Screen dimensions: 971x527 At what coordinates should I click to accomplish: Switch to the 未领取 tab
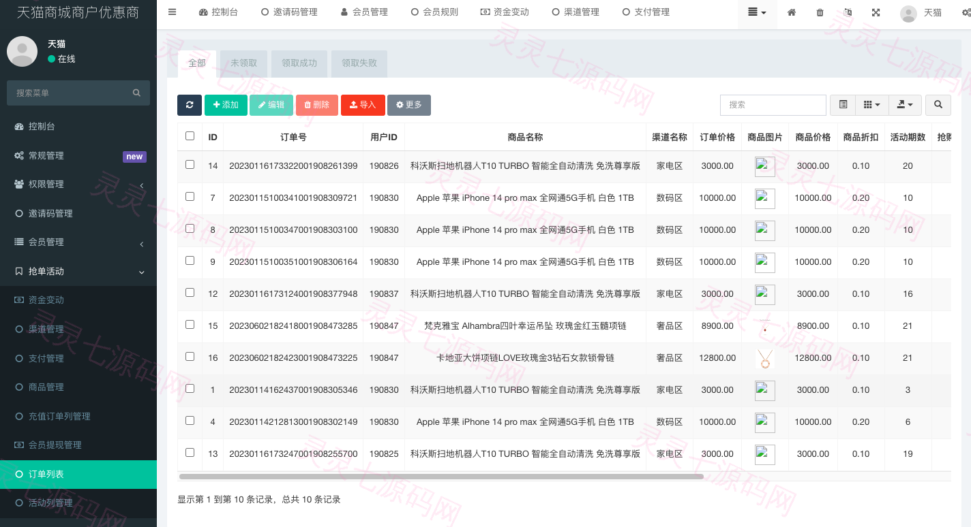click(x=243, y=63)
